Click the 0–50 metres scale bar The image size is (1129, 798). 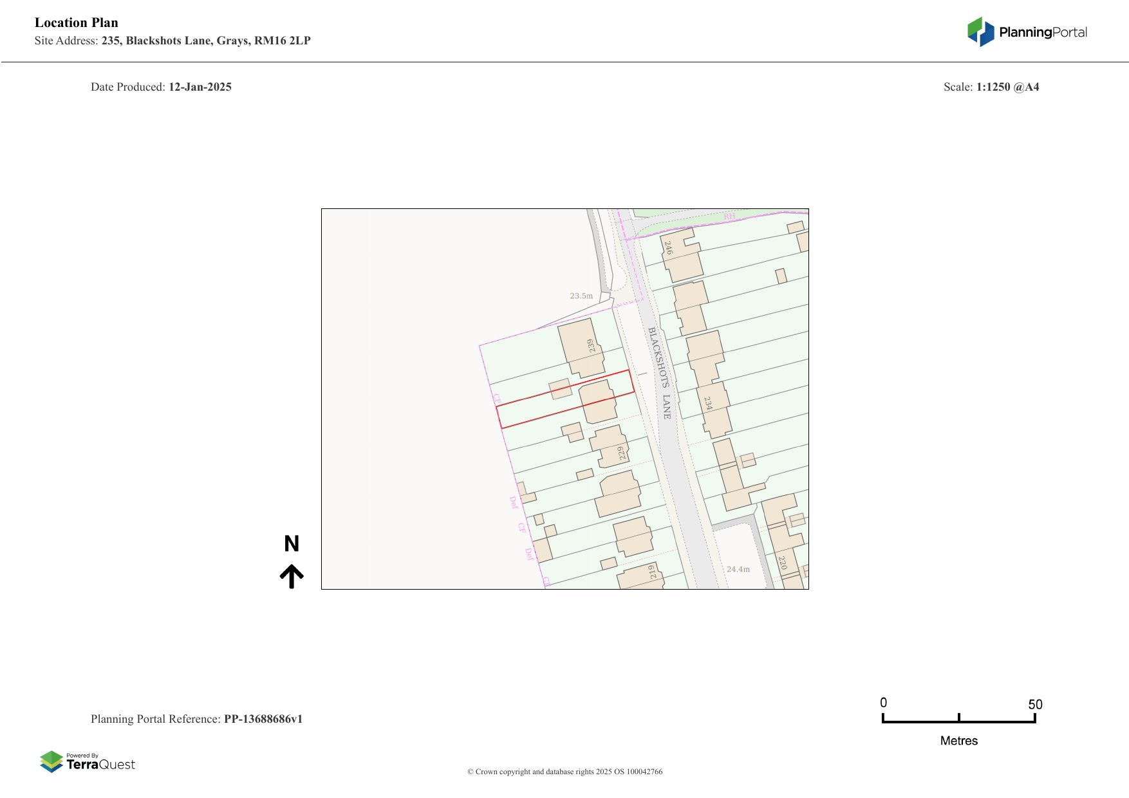click(x=958, y=721)
